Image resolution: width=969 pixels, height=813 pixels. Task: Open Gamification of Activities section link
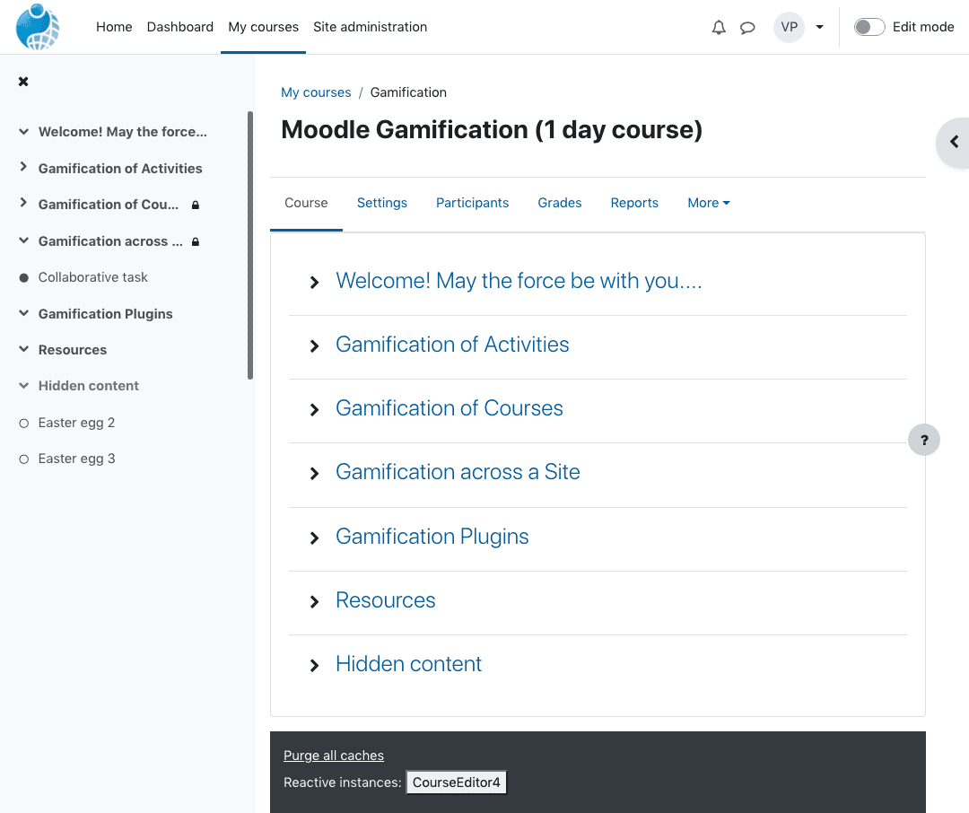click(x=451, y=345)
